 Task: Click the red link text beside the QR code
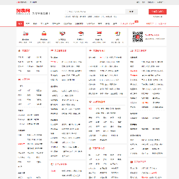[152, 35]
